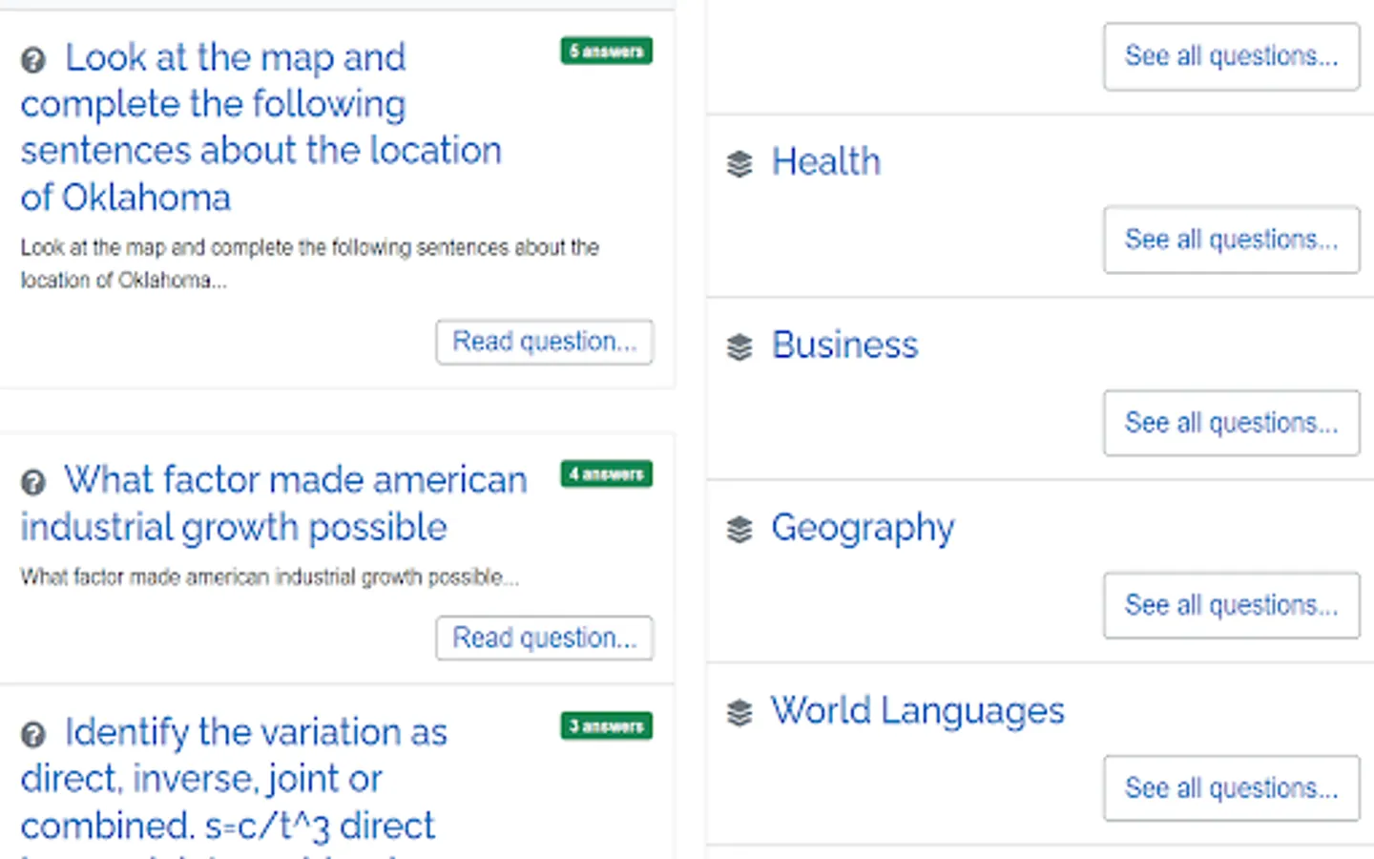Open World Languages category

(x=917, y=711)
